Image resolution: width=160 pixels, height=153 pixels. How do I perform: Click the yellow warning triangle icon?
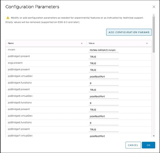[x=8, y=18]
